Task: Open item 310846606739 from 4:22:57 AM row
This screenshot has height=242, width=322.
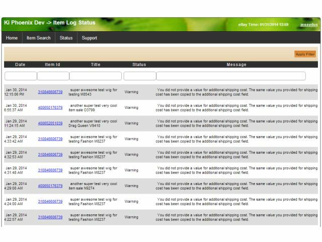Action: pyautogui.click(x=50, y=217)
